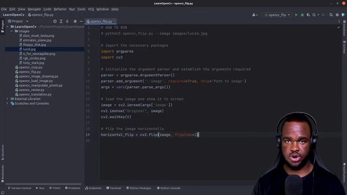Collapse the LearnOpenCv root folder

pos(8,27)
